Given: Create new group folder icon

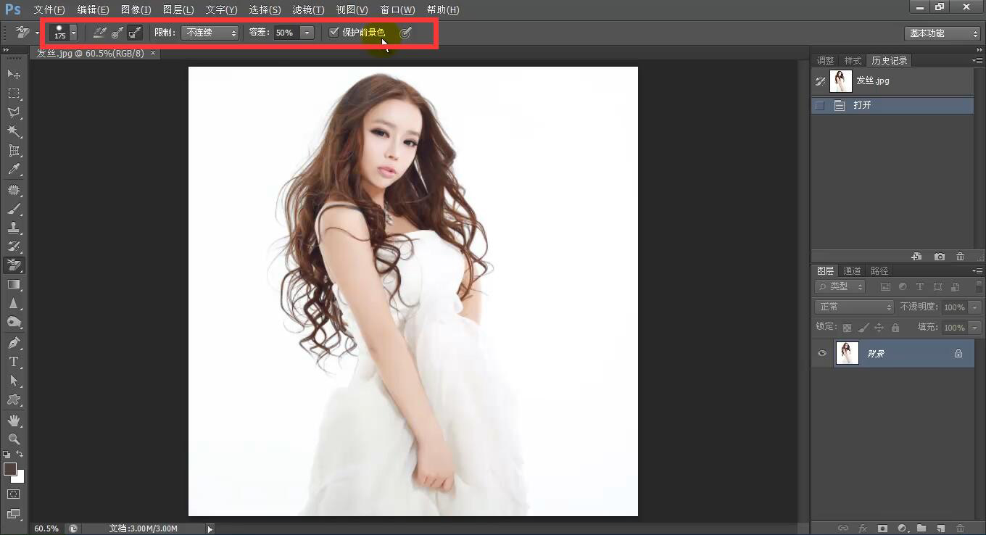Looking at the screenshot, I should (921, 528).
